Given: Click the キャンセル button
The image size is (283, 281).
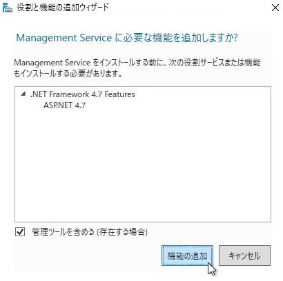Looking at the screenshot, I should coord(244,256).
